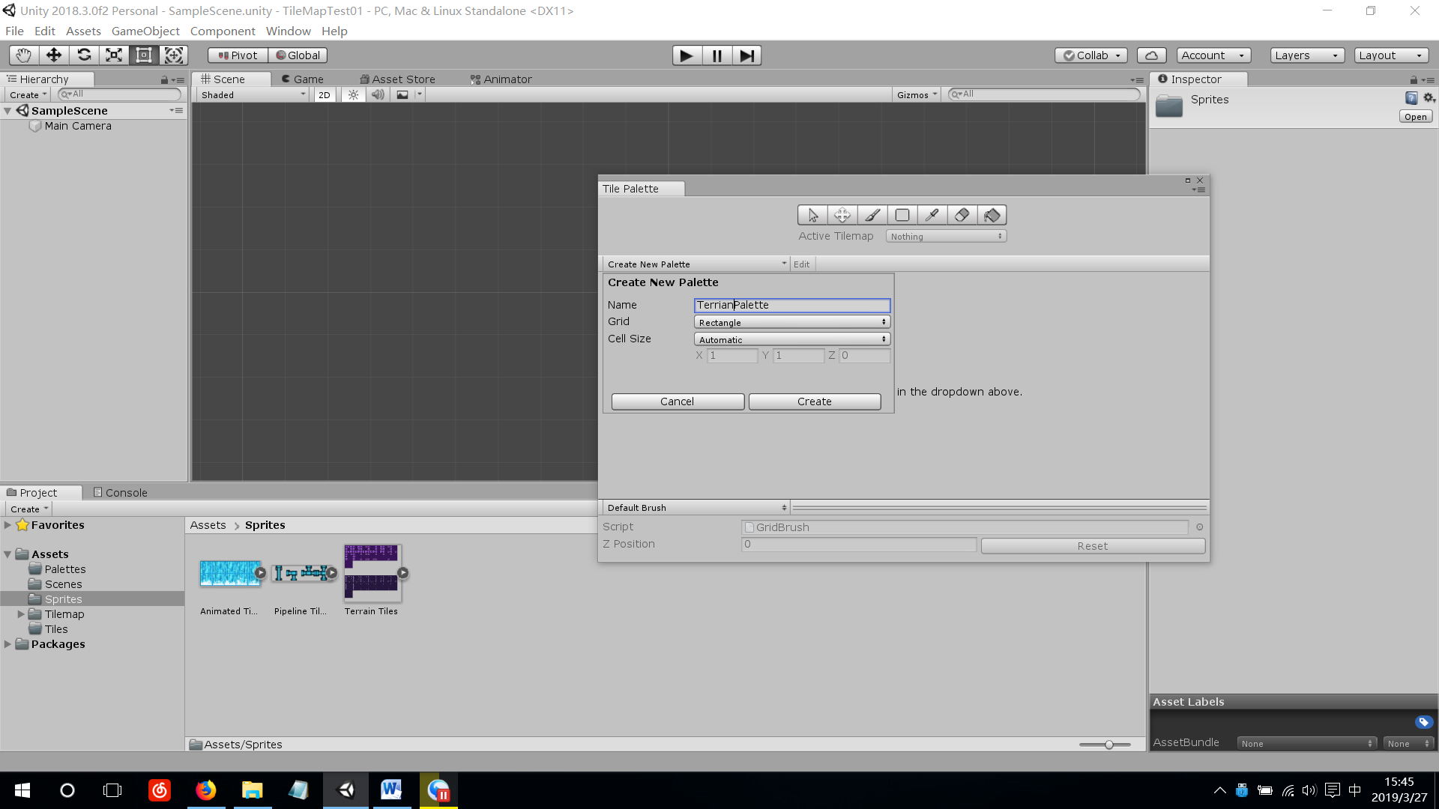Click the Create button for new palette
The width and height of the screenshot is (1439, 809).
coord(814,402)
